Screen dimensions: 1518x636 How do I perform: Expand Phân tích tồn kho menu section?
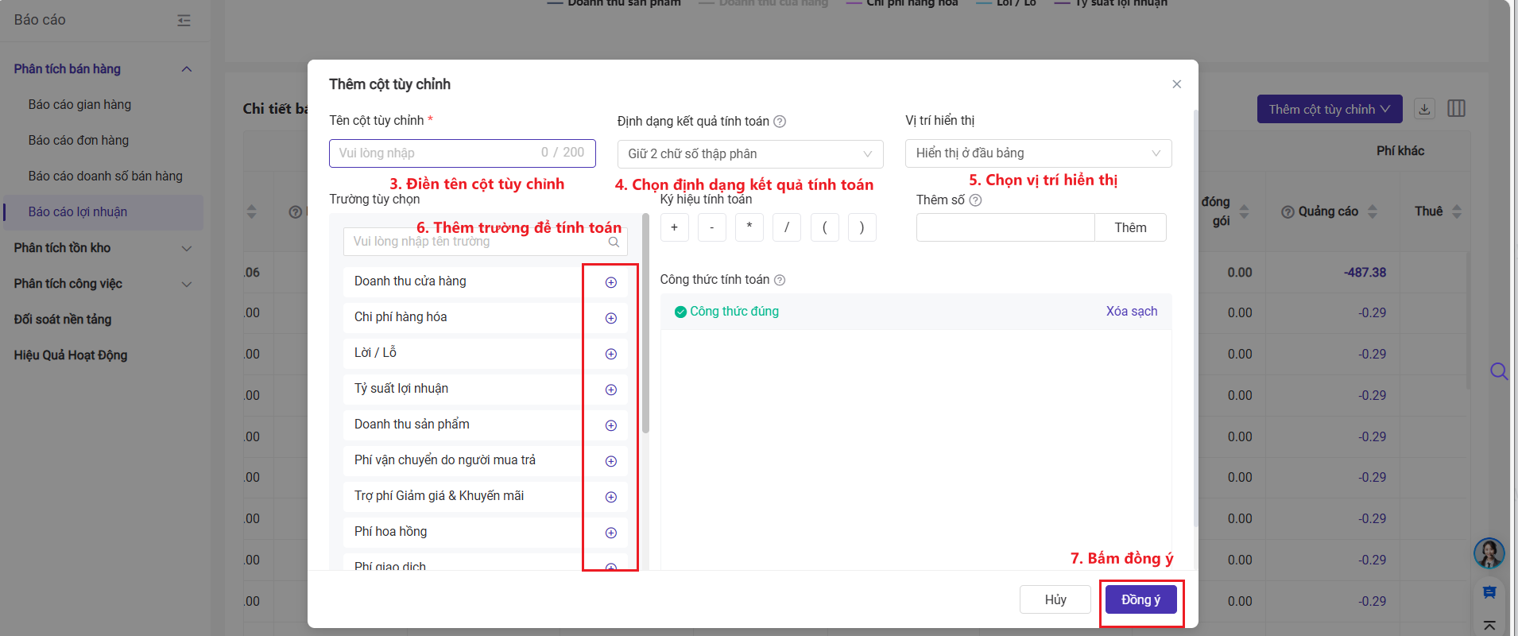(103, 248)
